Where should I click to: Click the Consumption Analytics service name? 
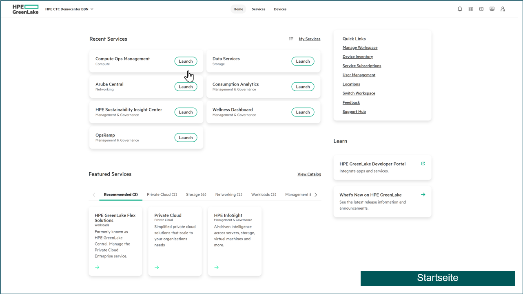point(235,84)
